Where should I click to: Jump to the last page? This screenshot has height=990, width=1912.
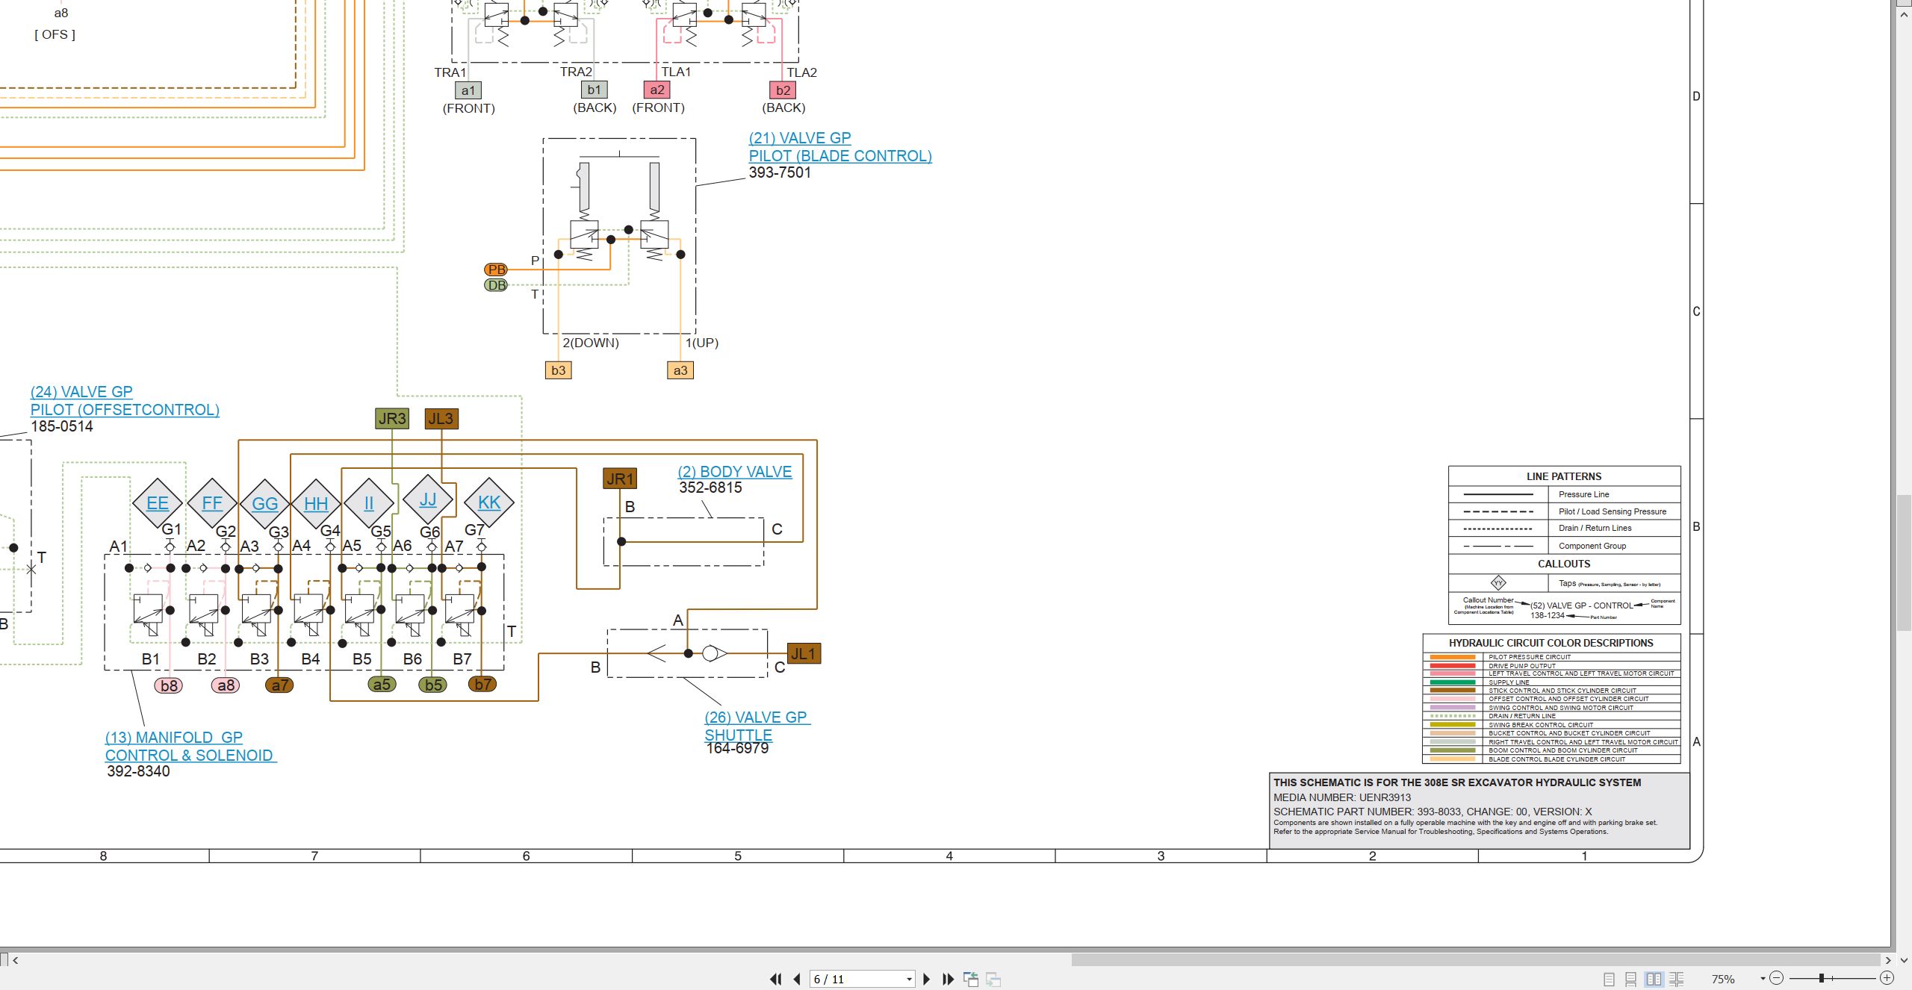pos(948,979)
